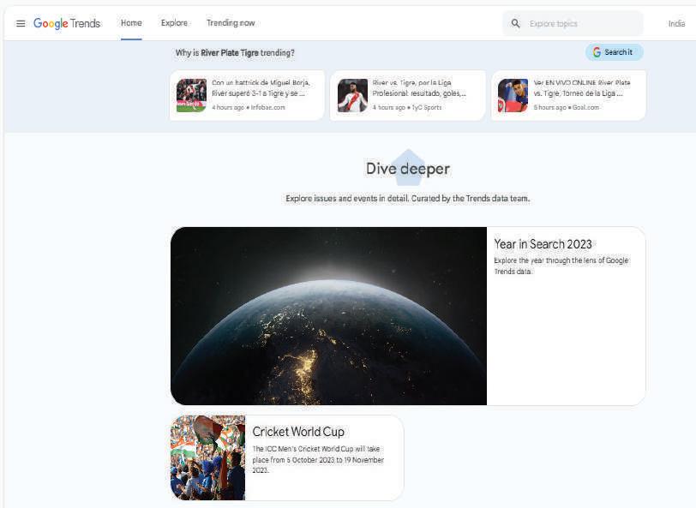696x508 pixels.
Task: Open the Goal.com Ver EN VIVO ONLINE article
Action: (568, 95)
